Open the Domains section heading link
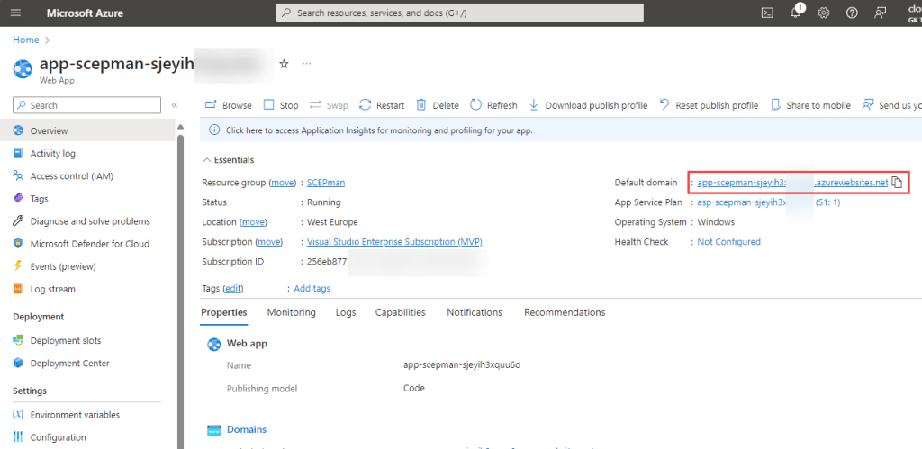922x449 pixels. coord(247,429)
